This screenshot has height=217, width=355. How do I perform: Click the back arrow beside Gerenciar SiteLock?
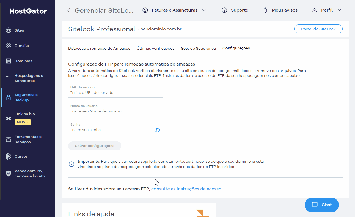click(x=69, y=10)
